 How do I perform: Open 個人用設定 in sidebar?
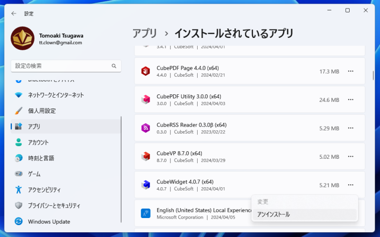[66, 111]
